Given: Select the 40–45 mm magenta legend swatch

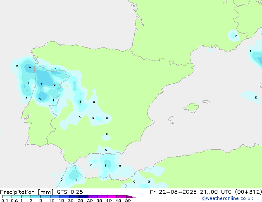Looking at the screenshot, I should pyautogui.click(x=112, y=197).
